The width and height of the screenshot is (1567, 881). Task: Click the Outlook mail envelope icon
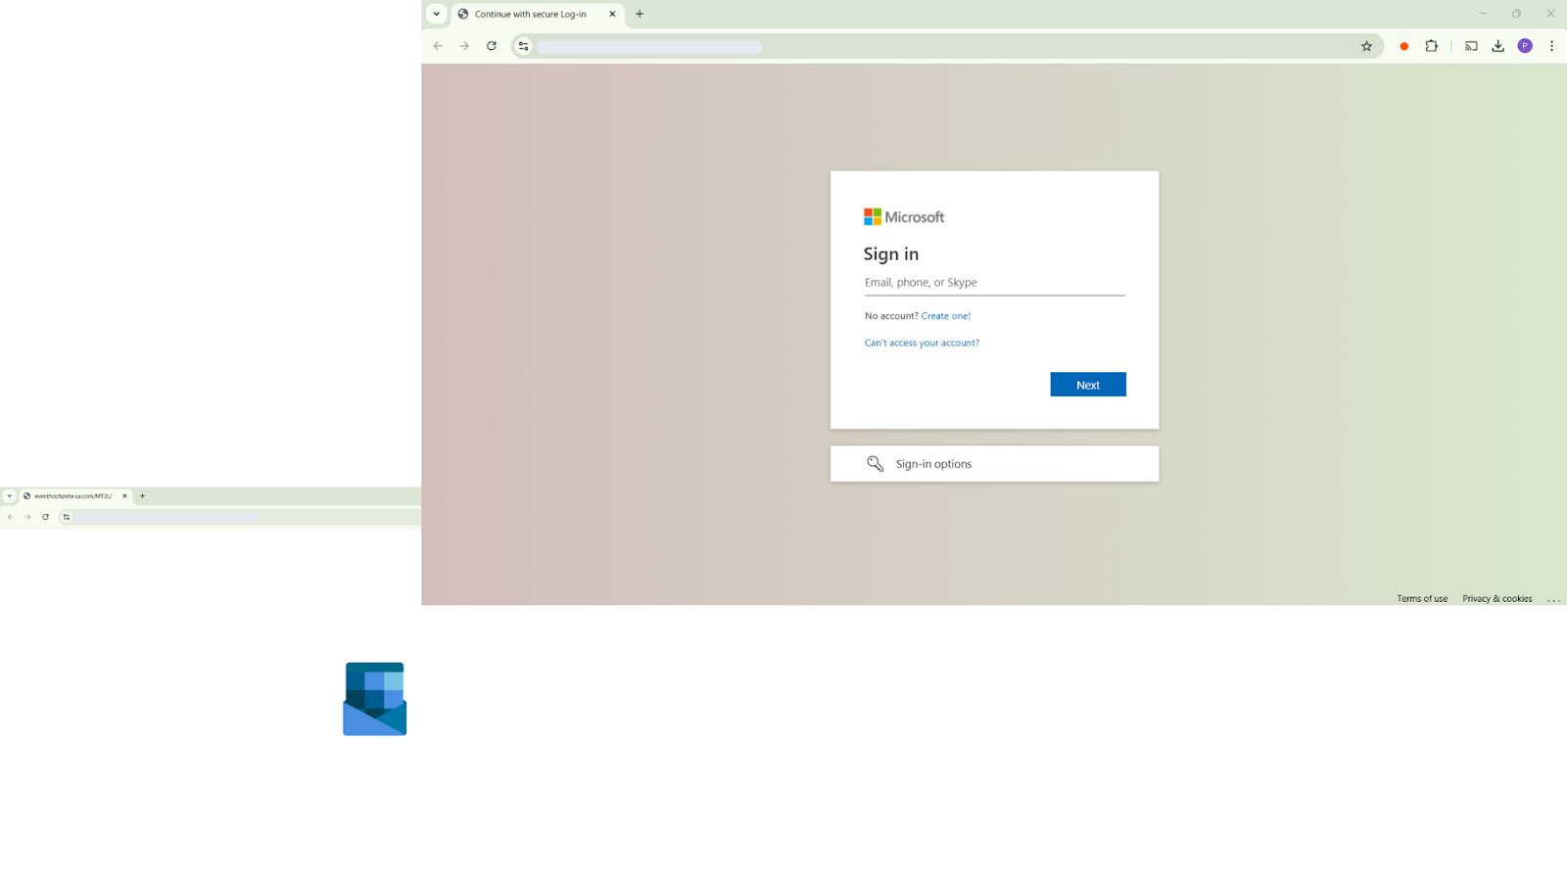(374, 699)
